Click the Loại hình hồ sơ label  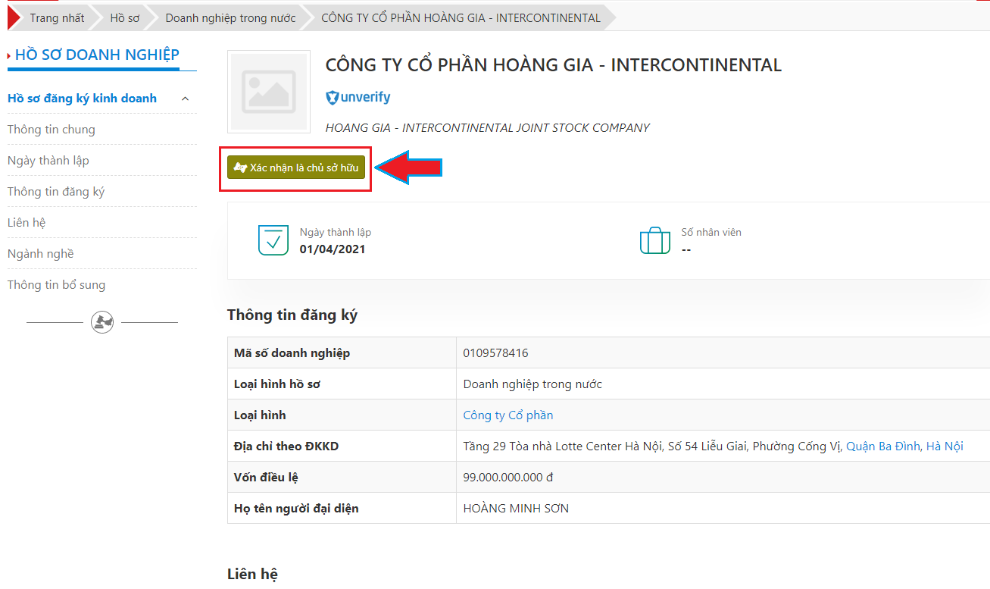click(277, 384)
